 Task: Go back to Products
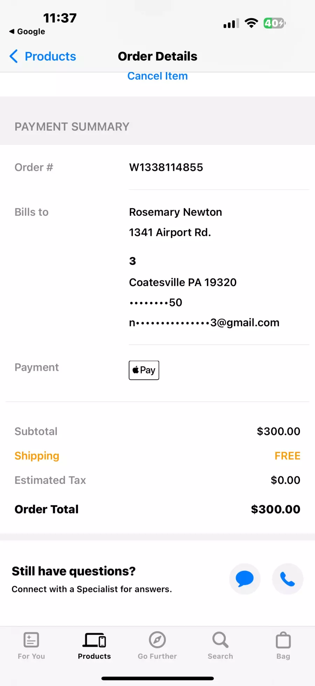pos(50,56)
